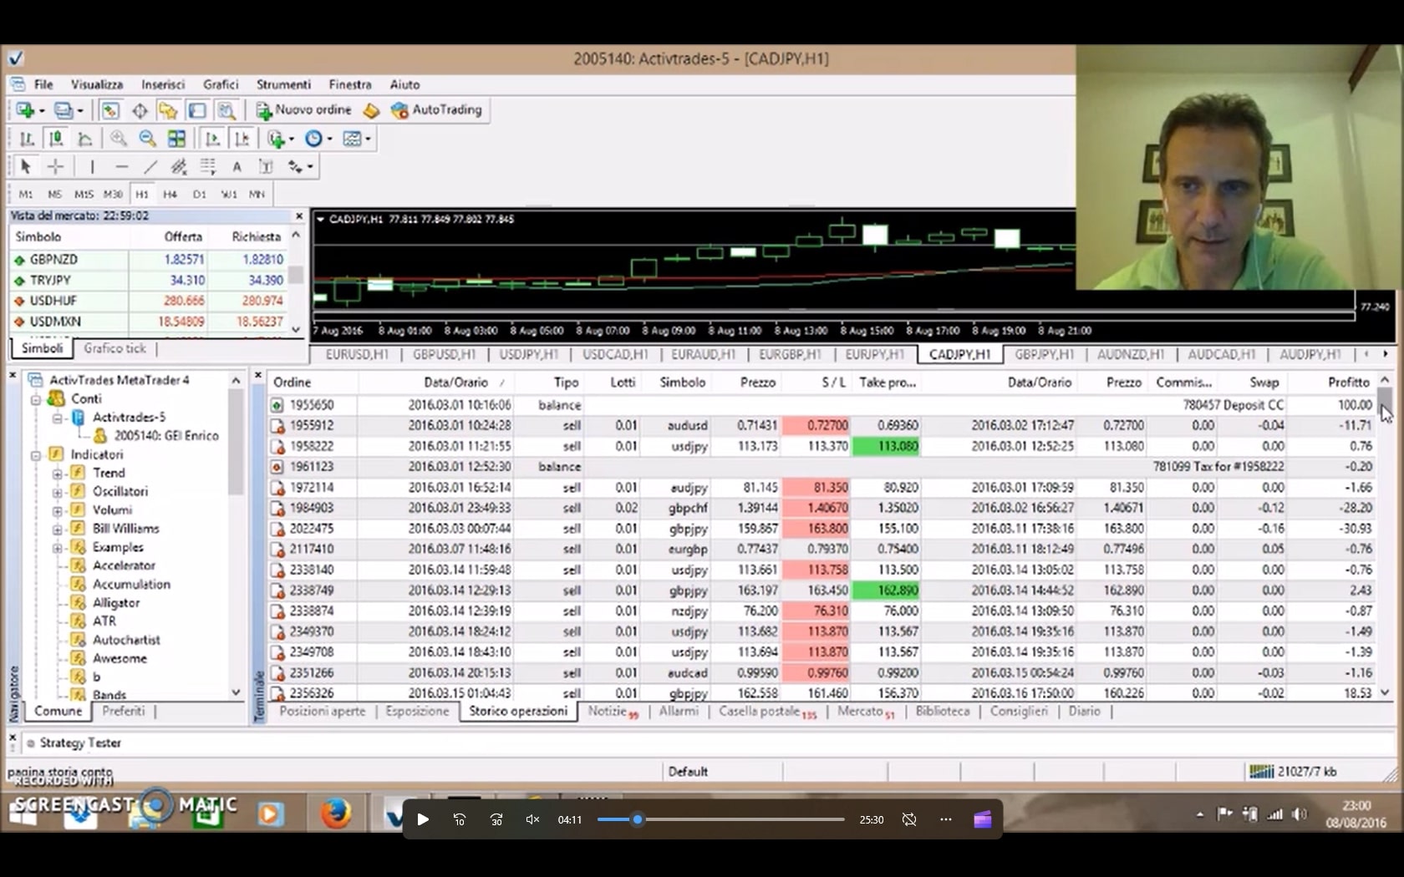This screenshot has width=1404, height=877.
Task: Toggle the Data Window crosshair icon
Action: tap(140, 110)
